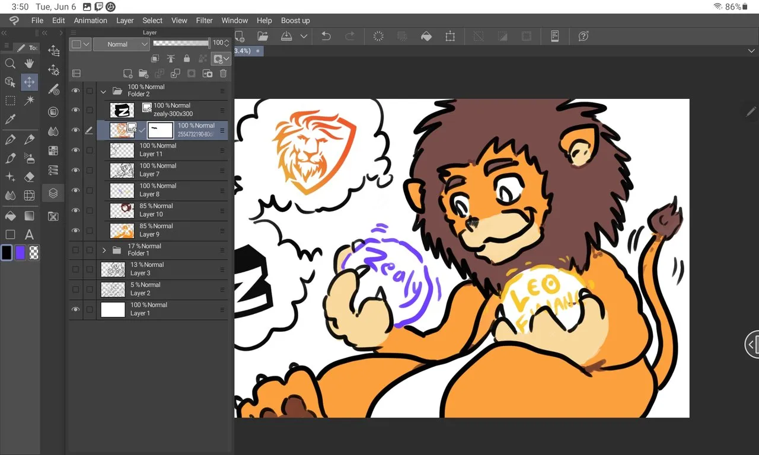
Task: Choose the Text tool
Action: (29, 234)
